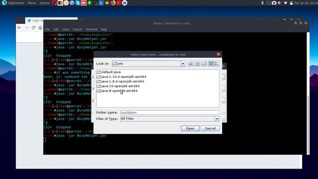Close the Select a java home dialog
Image resolution: width=318 pixels, height=179 pixels.
pos(218,54)
